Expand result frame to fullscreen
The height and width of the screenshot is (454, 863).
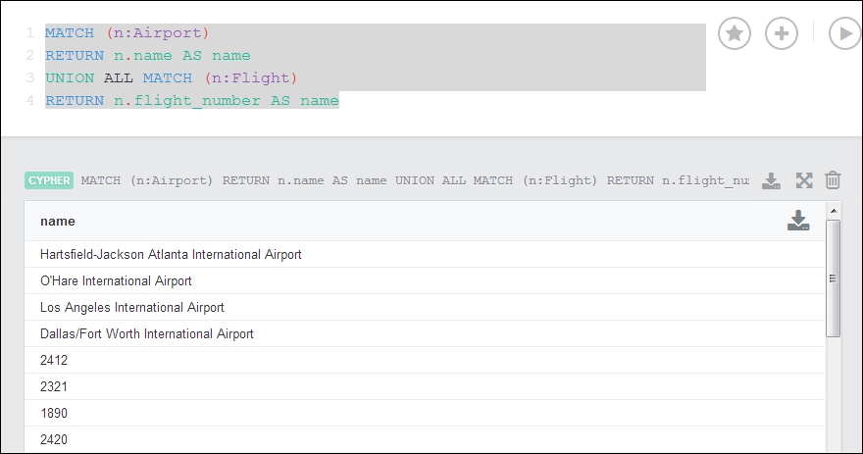pyautogui.click(x=804, y=180)
